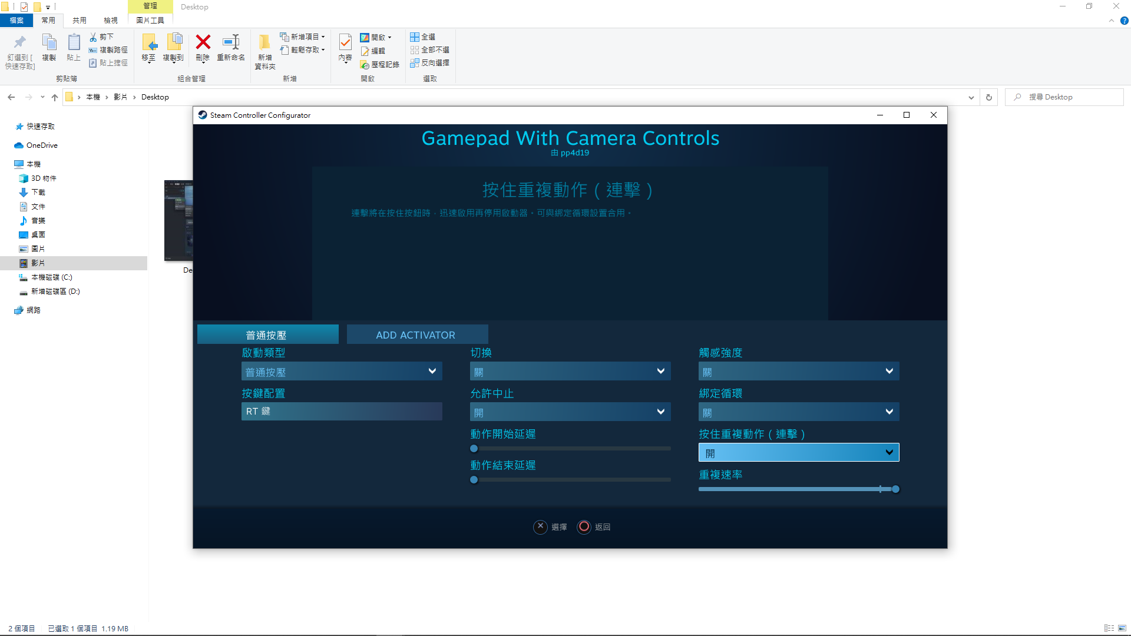The height and width of the screenshot is (636, 1131).
Task: Select the partially hidden image thumbnail in Explorer
Action: [178, 221]
